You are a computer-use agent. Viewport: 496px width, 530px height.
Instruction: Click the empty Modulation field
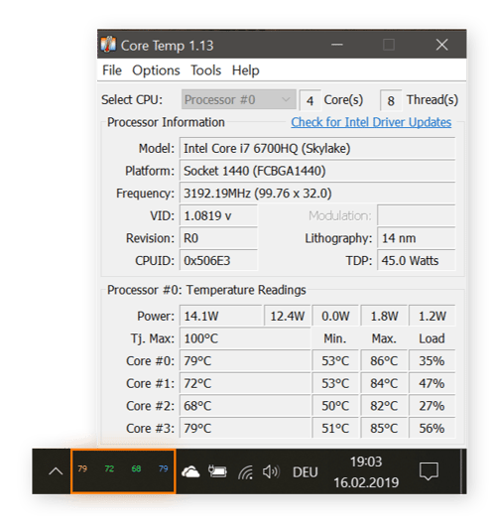coord(417,215)
